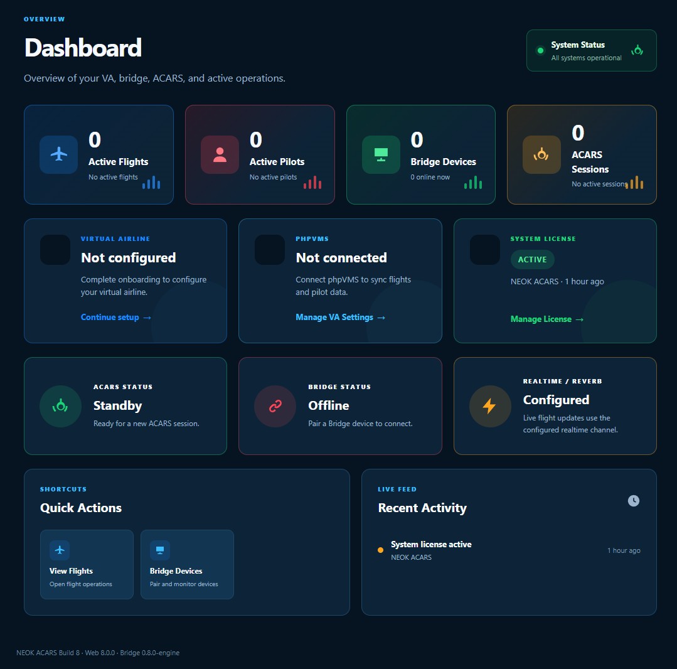Click the '1 hour ago' timestamp in Recent Activity
Screen dimensions: 677x669
624,550
